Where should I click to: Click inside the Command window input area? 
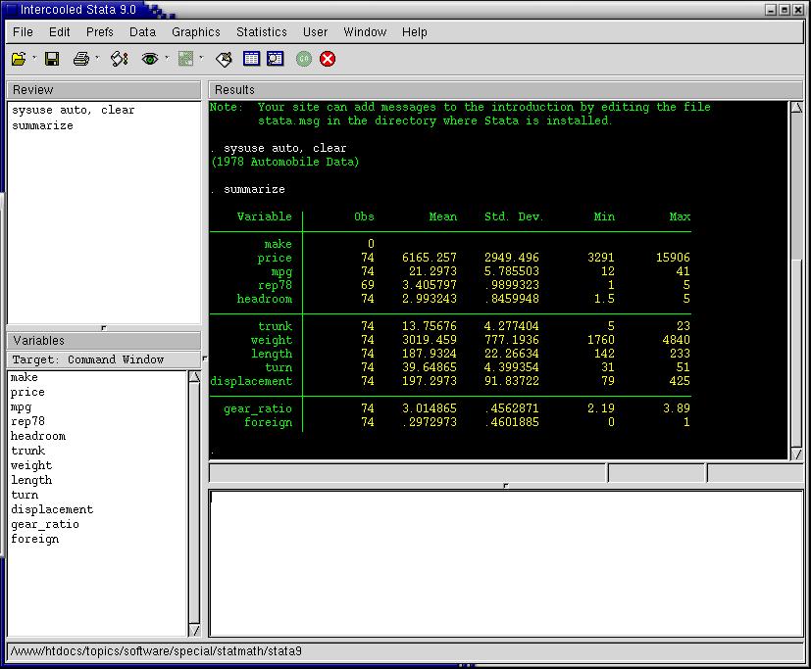click(506, 563)
